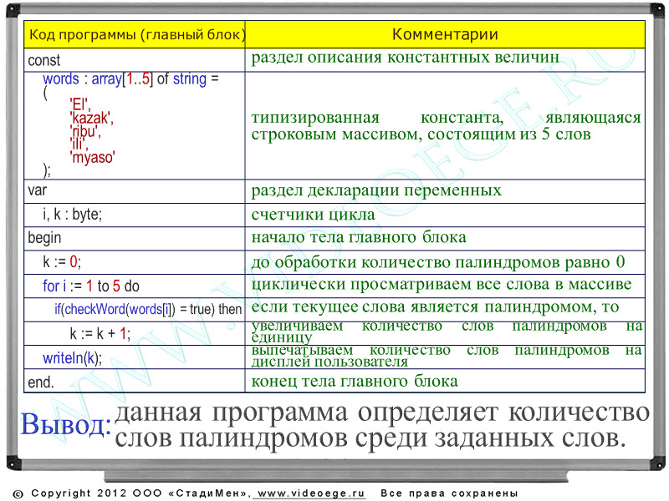This screenshot has width=669, height=501.
Task: Select the 'for i := 1 to 5 do' line
Action: (91, 286)
